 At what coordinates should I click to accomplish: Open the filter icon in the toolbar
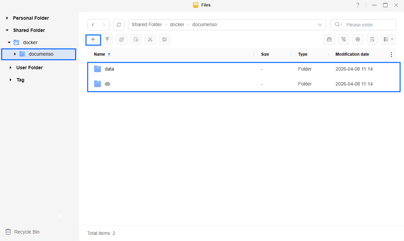coord(343,39)
